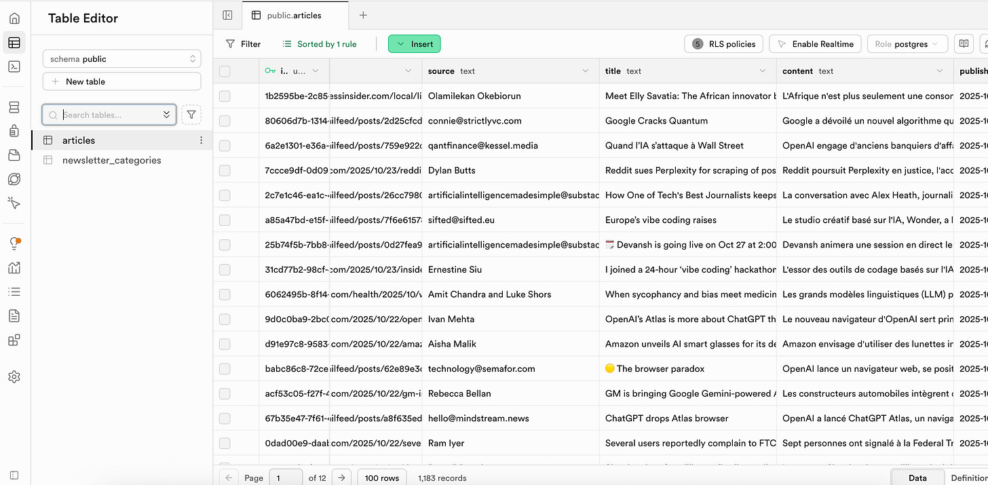Click the Enable Realtime button
Screen dimensions: 988x485
[816, 44]
